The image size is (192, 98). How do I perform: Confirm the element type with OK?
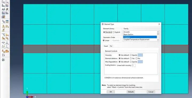[x=111, y=92]
